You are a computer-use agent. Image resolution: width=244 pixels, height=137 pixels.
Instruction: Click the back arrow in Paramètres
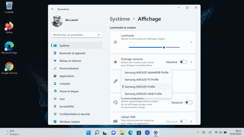click(x=53, y=9)
